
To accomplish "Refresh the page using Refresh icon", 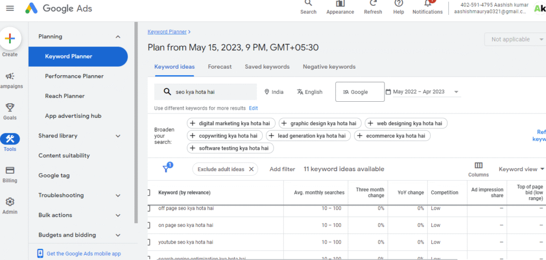I will coord(373,7).
